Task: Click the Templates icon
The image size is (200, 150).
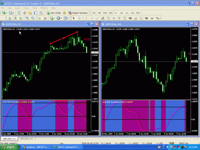Action: tap(65, 18)
